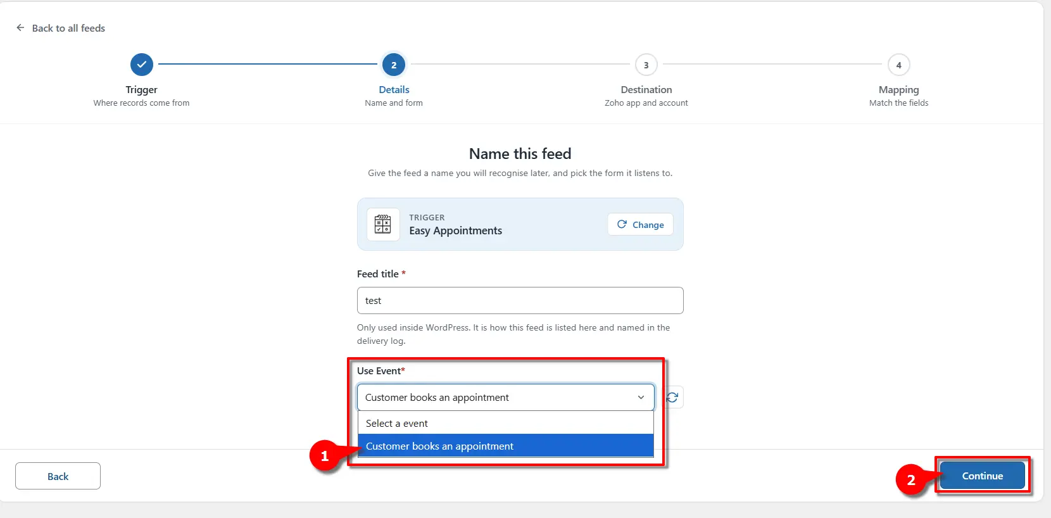Viewport: 1051px width, 518px height.
Task: Click the 'Easy Appointments' trigger name
Action: pyautogui.click(x=455, y=231)
